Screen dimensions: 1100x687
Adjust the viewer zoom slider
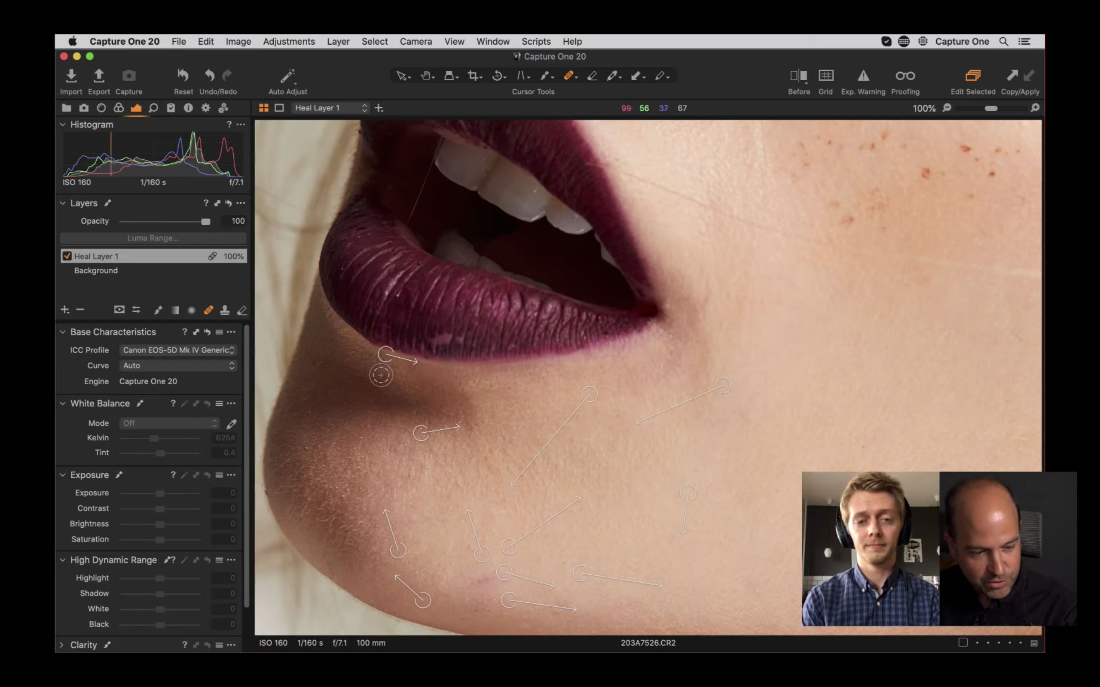[991, 108]
